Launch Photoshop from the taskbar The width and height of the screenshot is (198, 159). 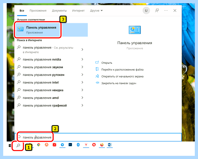70,145
